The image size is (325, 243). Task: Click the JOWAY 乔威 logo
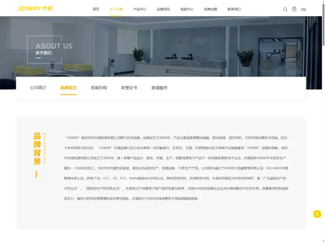[x=35, y=9]
